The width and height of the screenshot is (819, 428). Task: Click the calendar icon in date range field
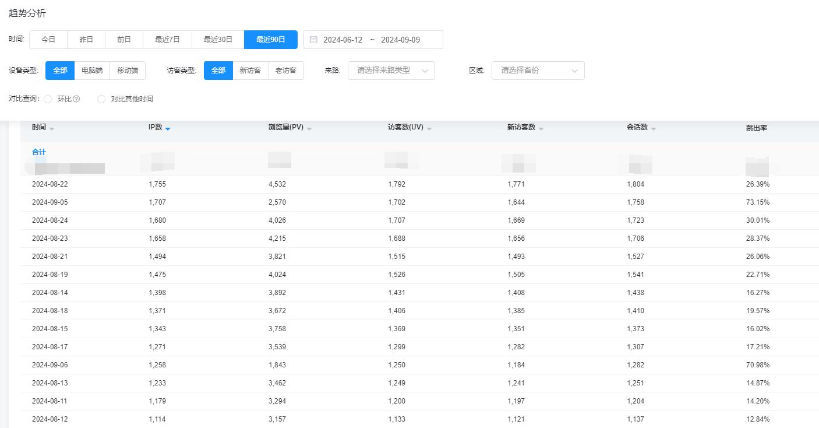[313, 40]
